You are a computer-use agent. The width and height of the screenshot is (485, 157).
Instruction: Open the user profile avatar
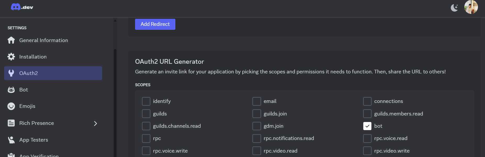click(471, 7)
